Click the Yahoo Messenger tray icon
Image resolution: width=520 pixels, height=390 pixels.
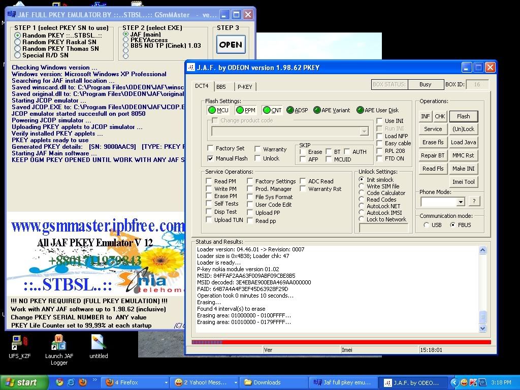(x=464, y=382)
